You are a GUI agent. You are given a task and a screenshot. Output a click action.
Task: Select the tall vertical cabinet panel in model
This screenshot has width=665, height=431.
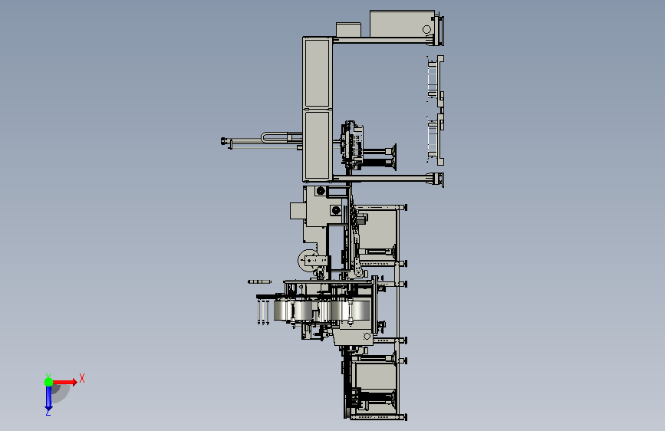coord(318,109)
